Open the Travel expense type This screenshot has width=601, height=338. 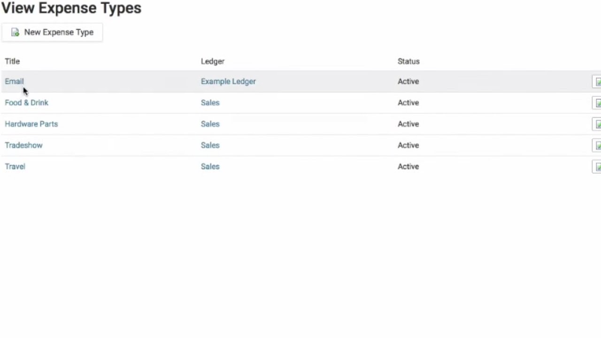(x=15, y=166)
